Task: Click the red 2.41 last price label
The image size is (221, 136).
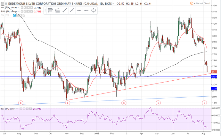Action: pyautogui.click(x=214, y=72)
